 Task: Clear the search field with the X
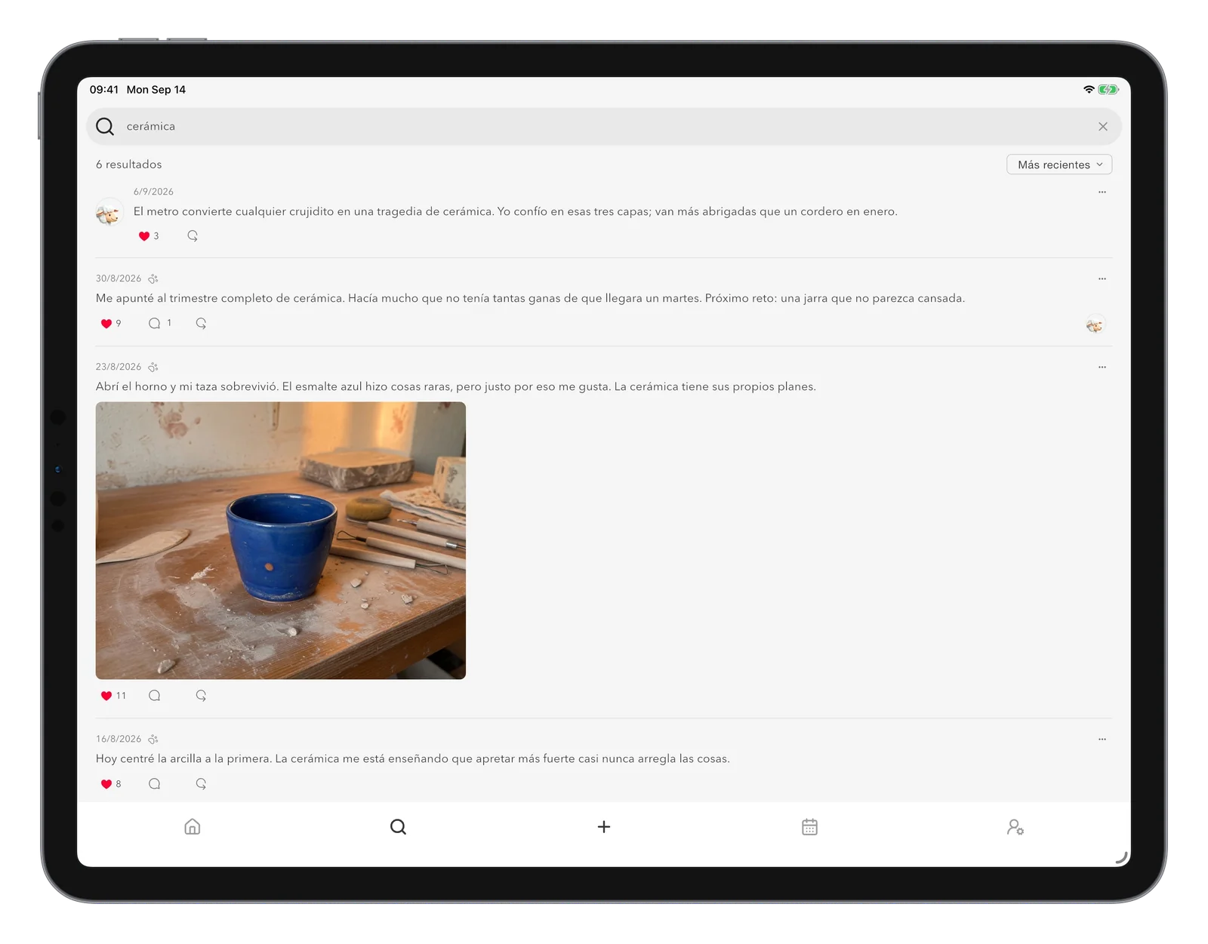(x=1102, y=127)
